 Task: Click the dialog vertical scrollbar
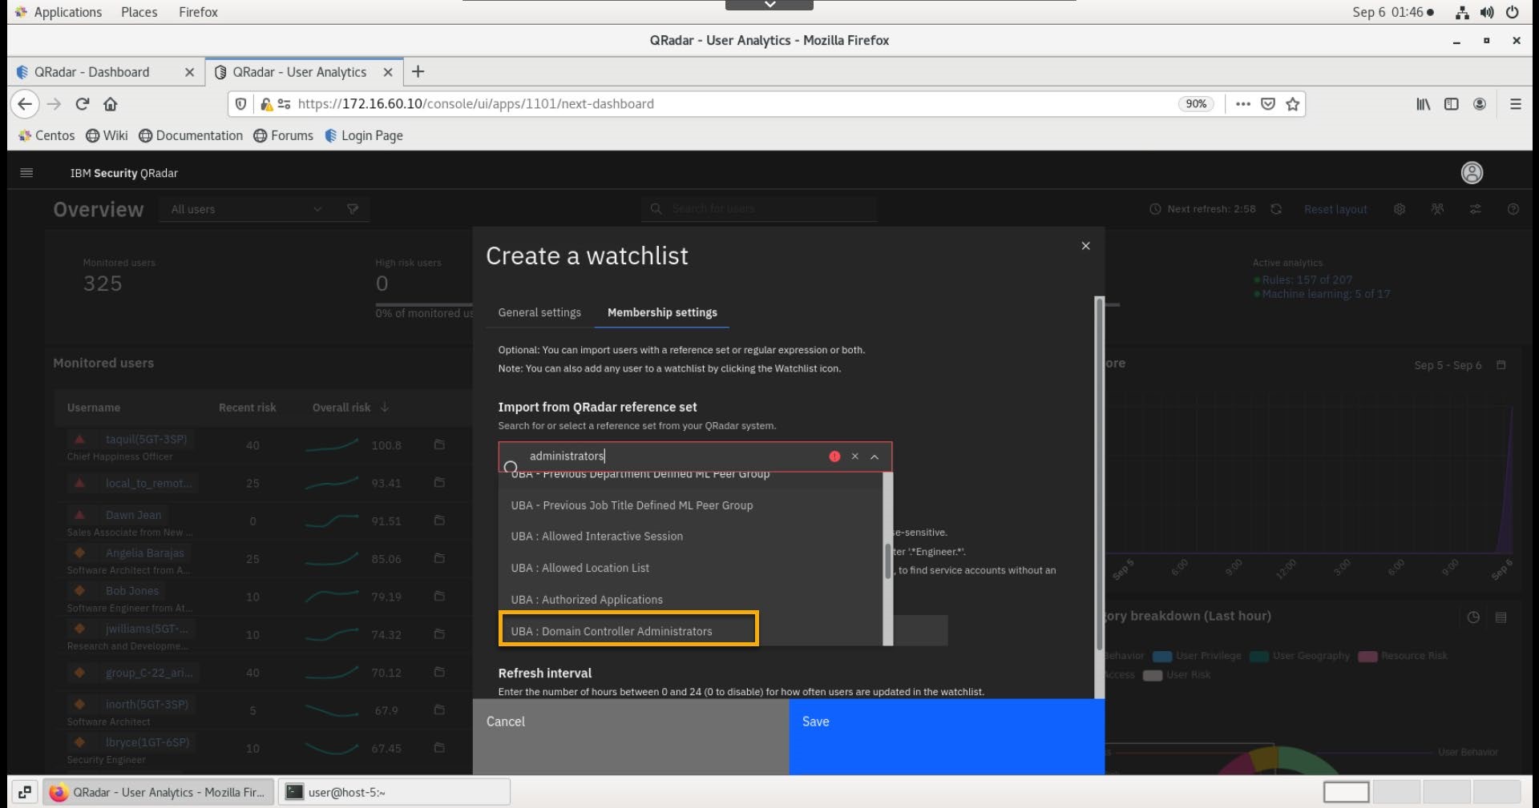tap(1100, 472)
